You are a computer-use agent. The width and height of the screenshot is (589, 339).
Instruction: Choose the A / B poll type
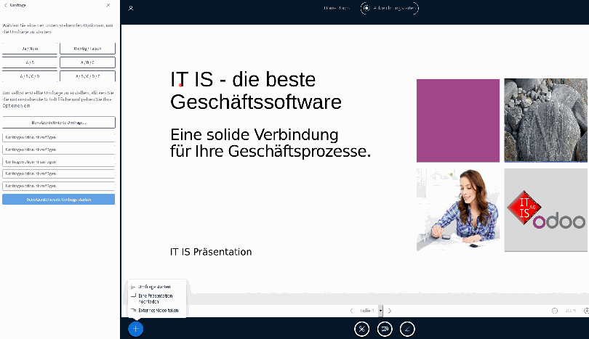(30, 62)
